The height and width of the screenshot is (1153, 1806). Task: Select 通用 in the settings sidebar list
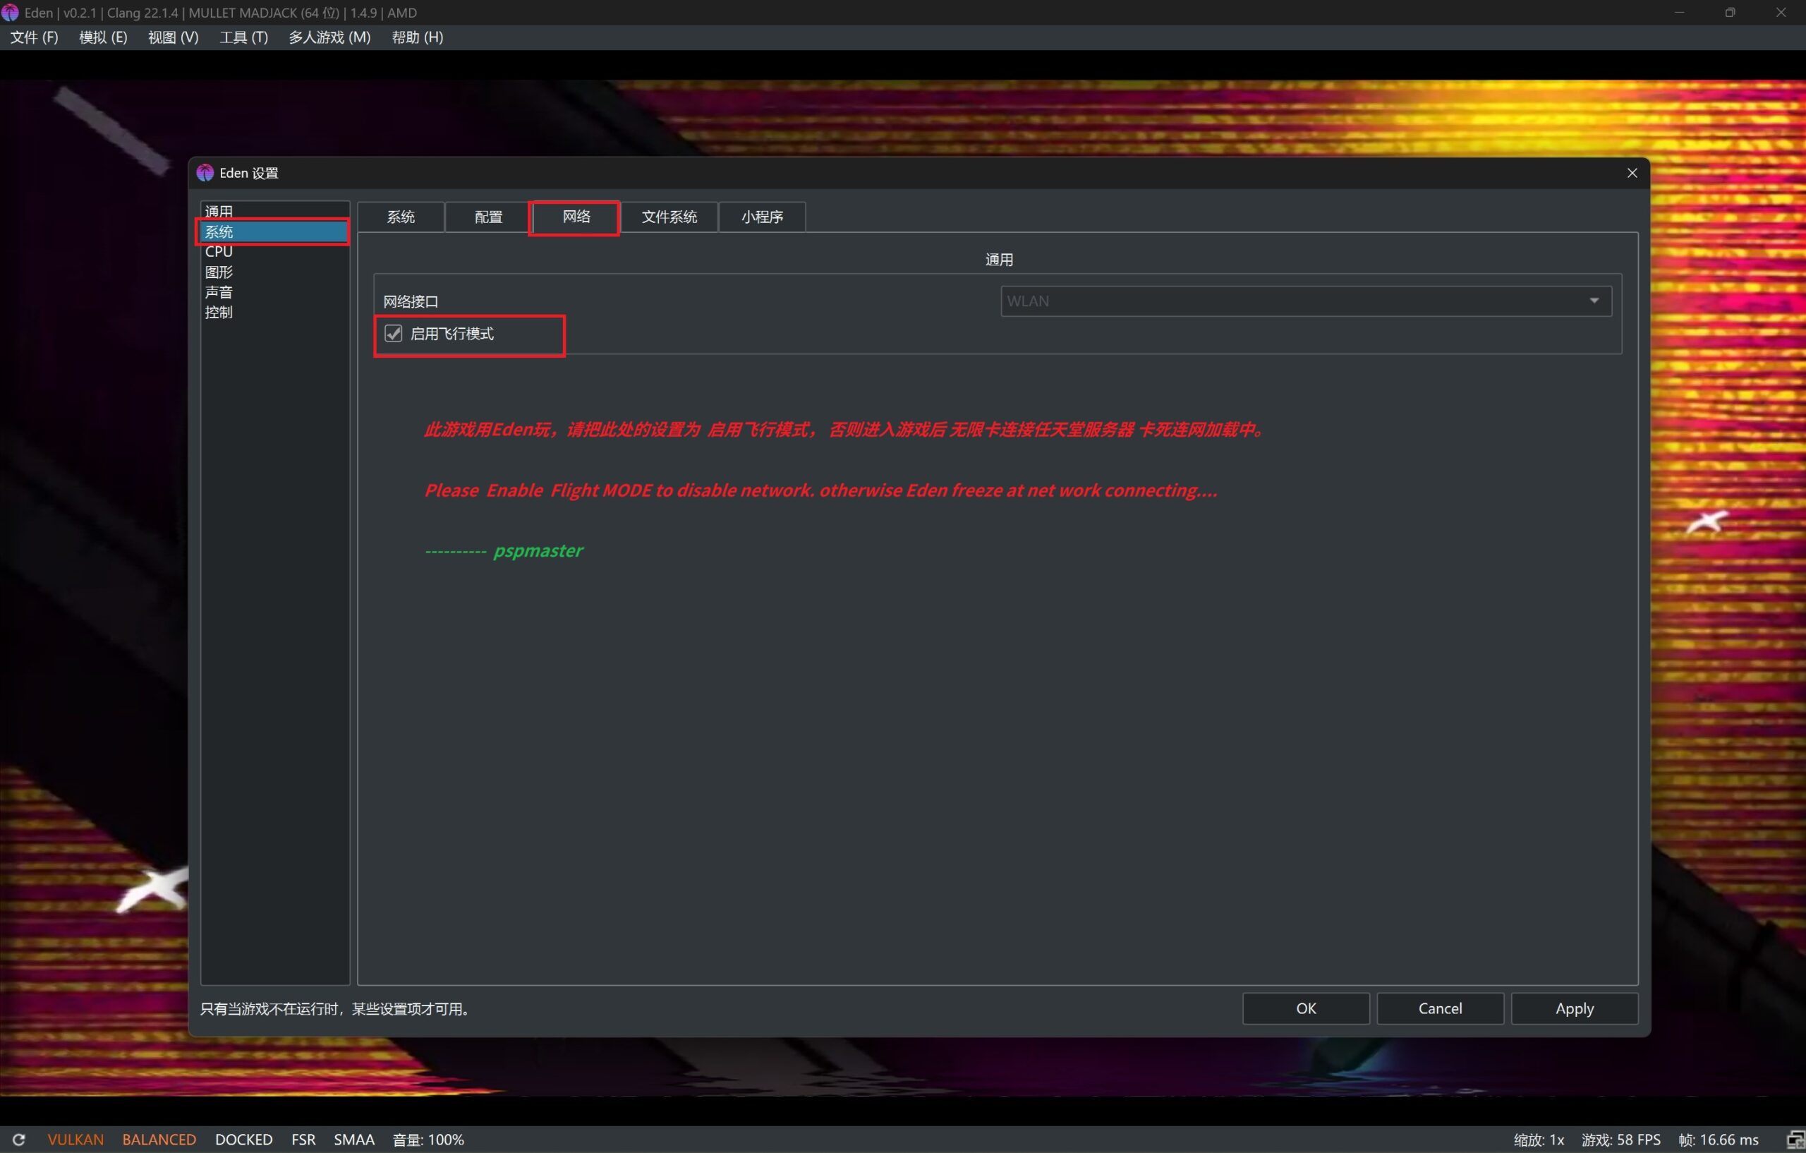pyautogui.click(x=274, y=212)
